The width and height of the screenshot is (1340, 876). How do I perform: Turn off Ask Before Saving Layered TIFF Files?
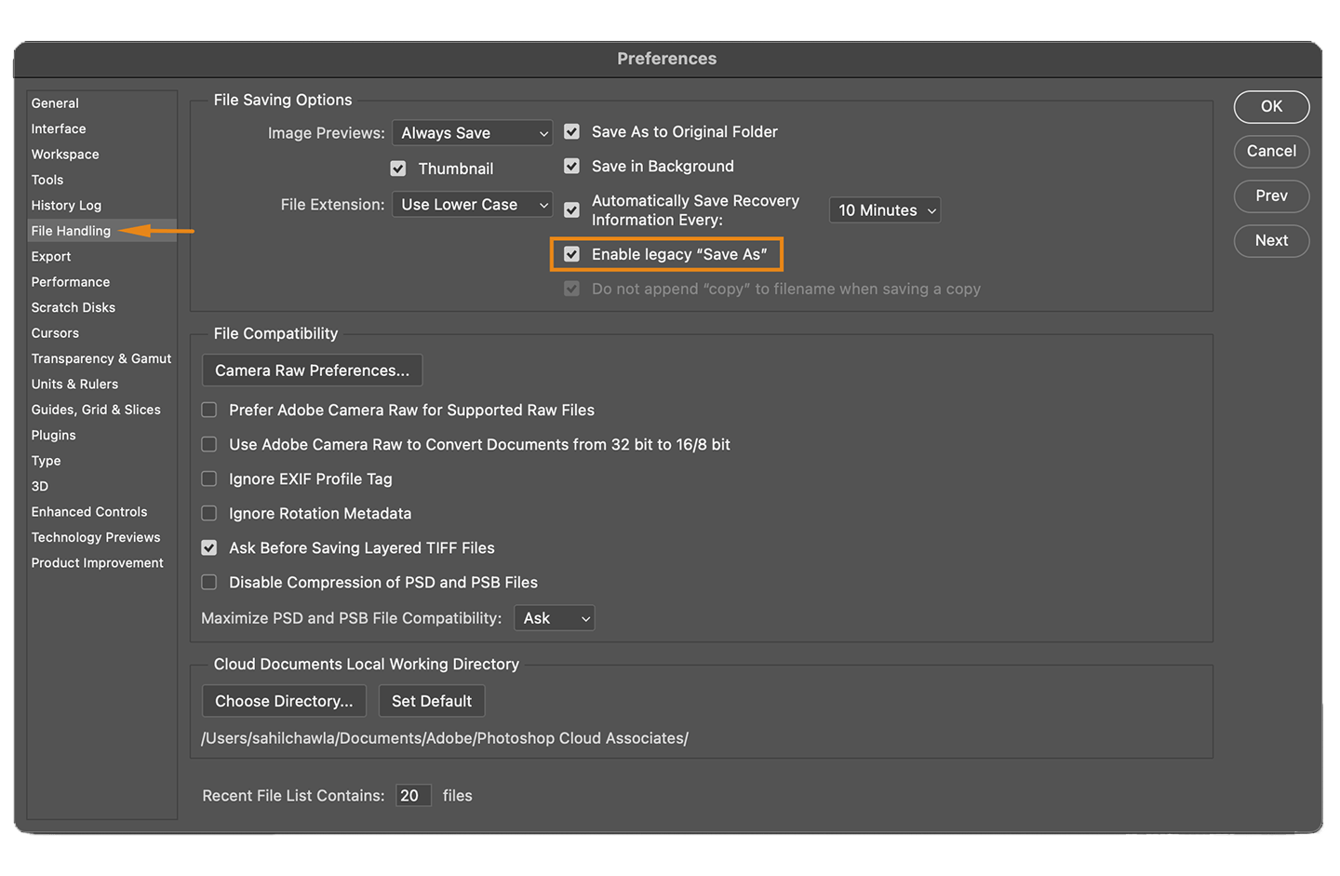click(208, 547)
